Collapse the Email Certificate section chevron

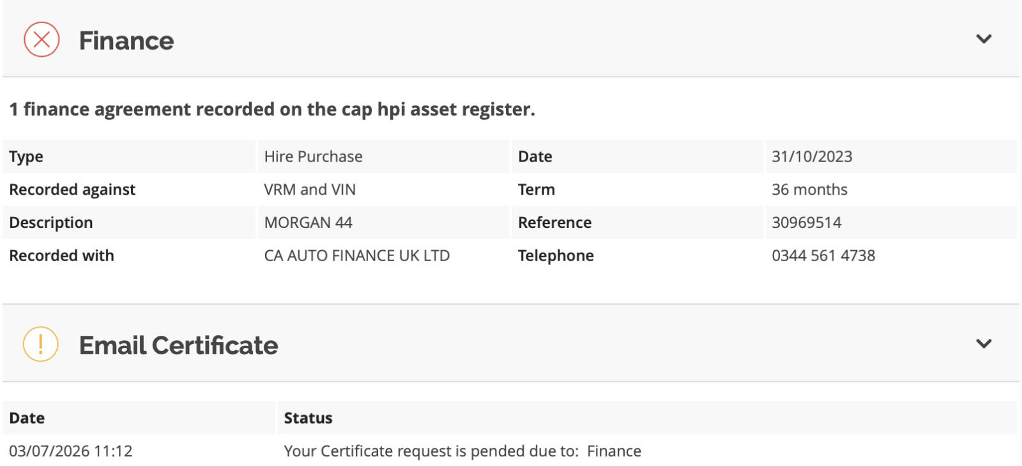click(x=984, y=343)
